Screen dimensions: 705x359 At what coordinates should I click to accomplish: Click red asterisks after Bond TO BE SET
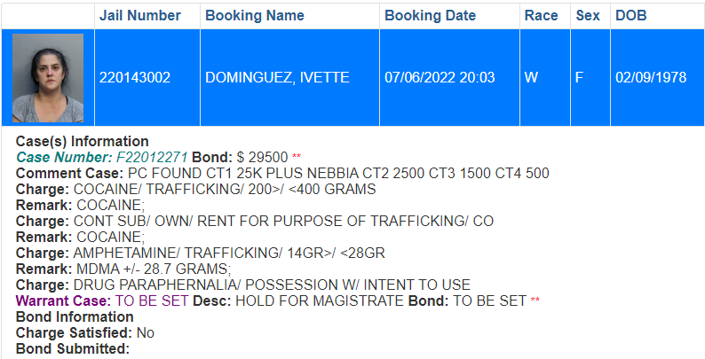pyautogui.click(x=535, y=300)
